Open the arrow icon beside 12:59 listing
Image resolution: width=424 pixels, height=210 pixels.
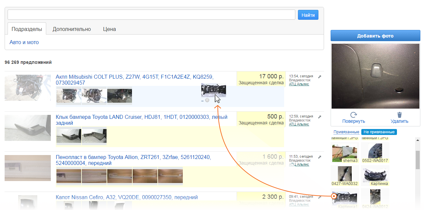pyautogui.click(x=319, y=117)
